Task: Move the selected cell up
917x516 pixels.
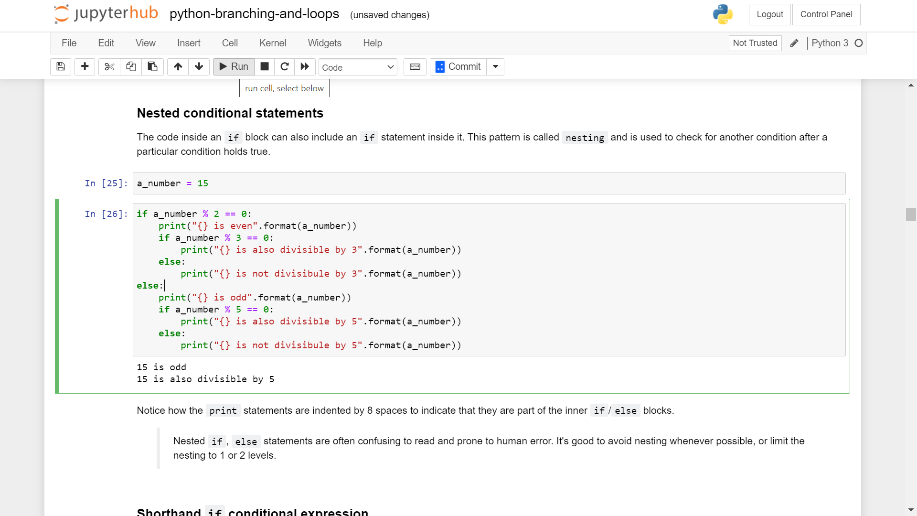Action: [177, 67]
